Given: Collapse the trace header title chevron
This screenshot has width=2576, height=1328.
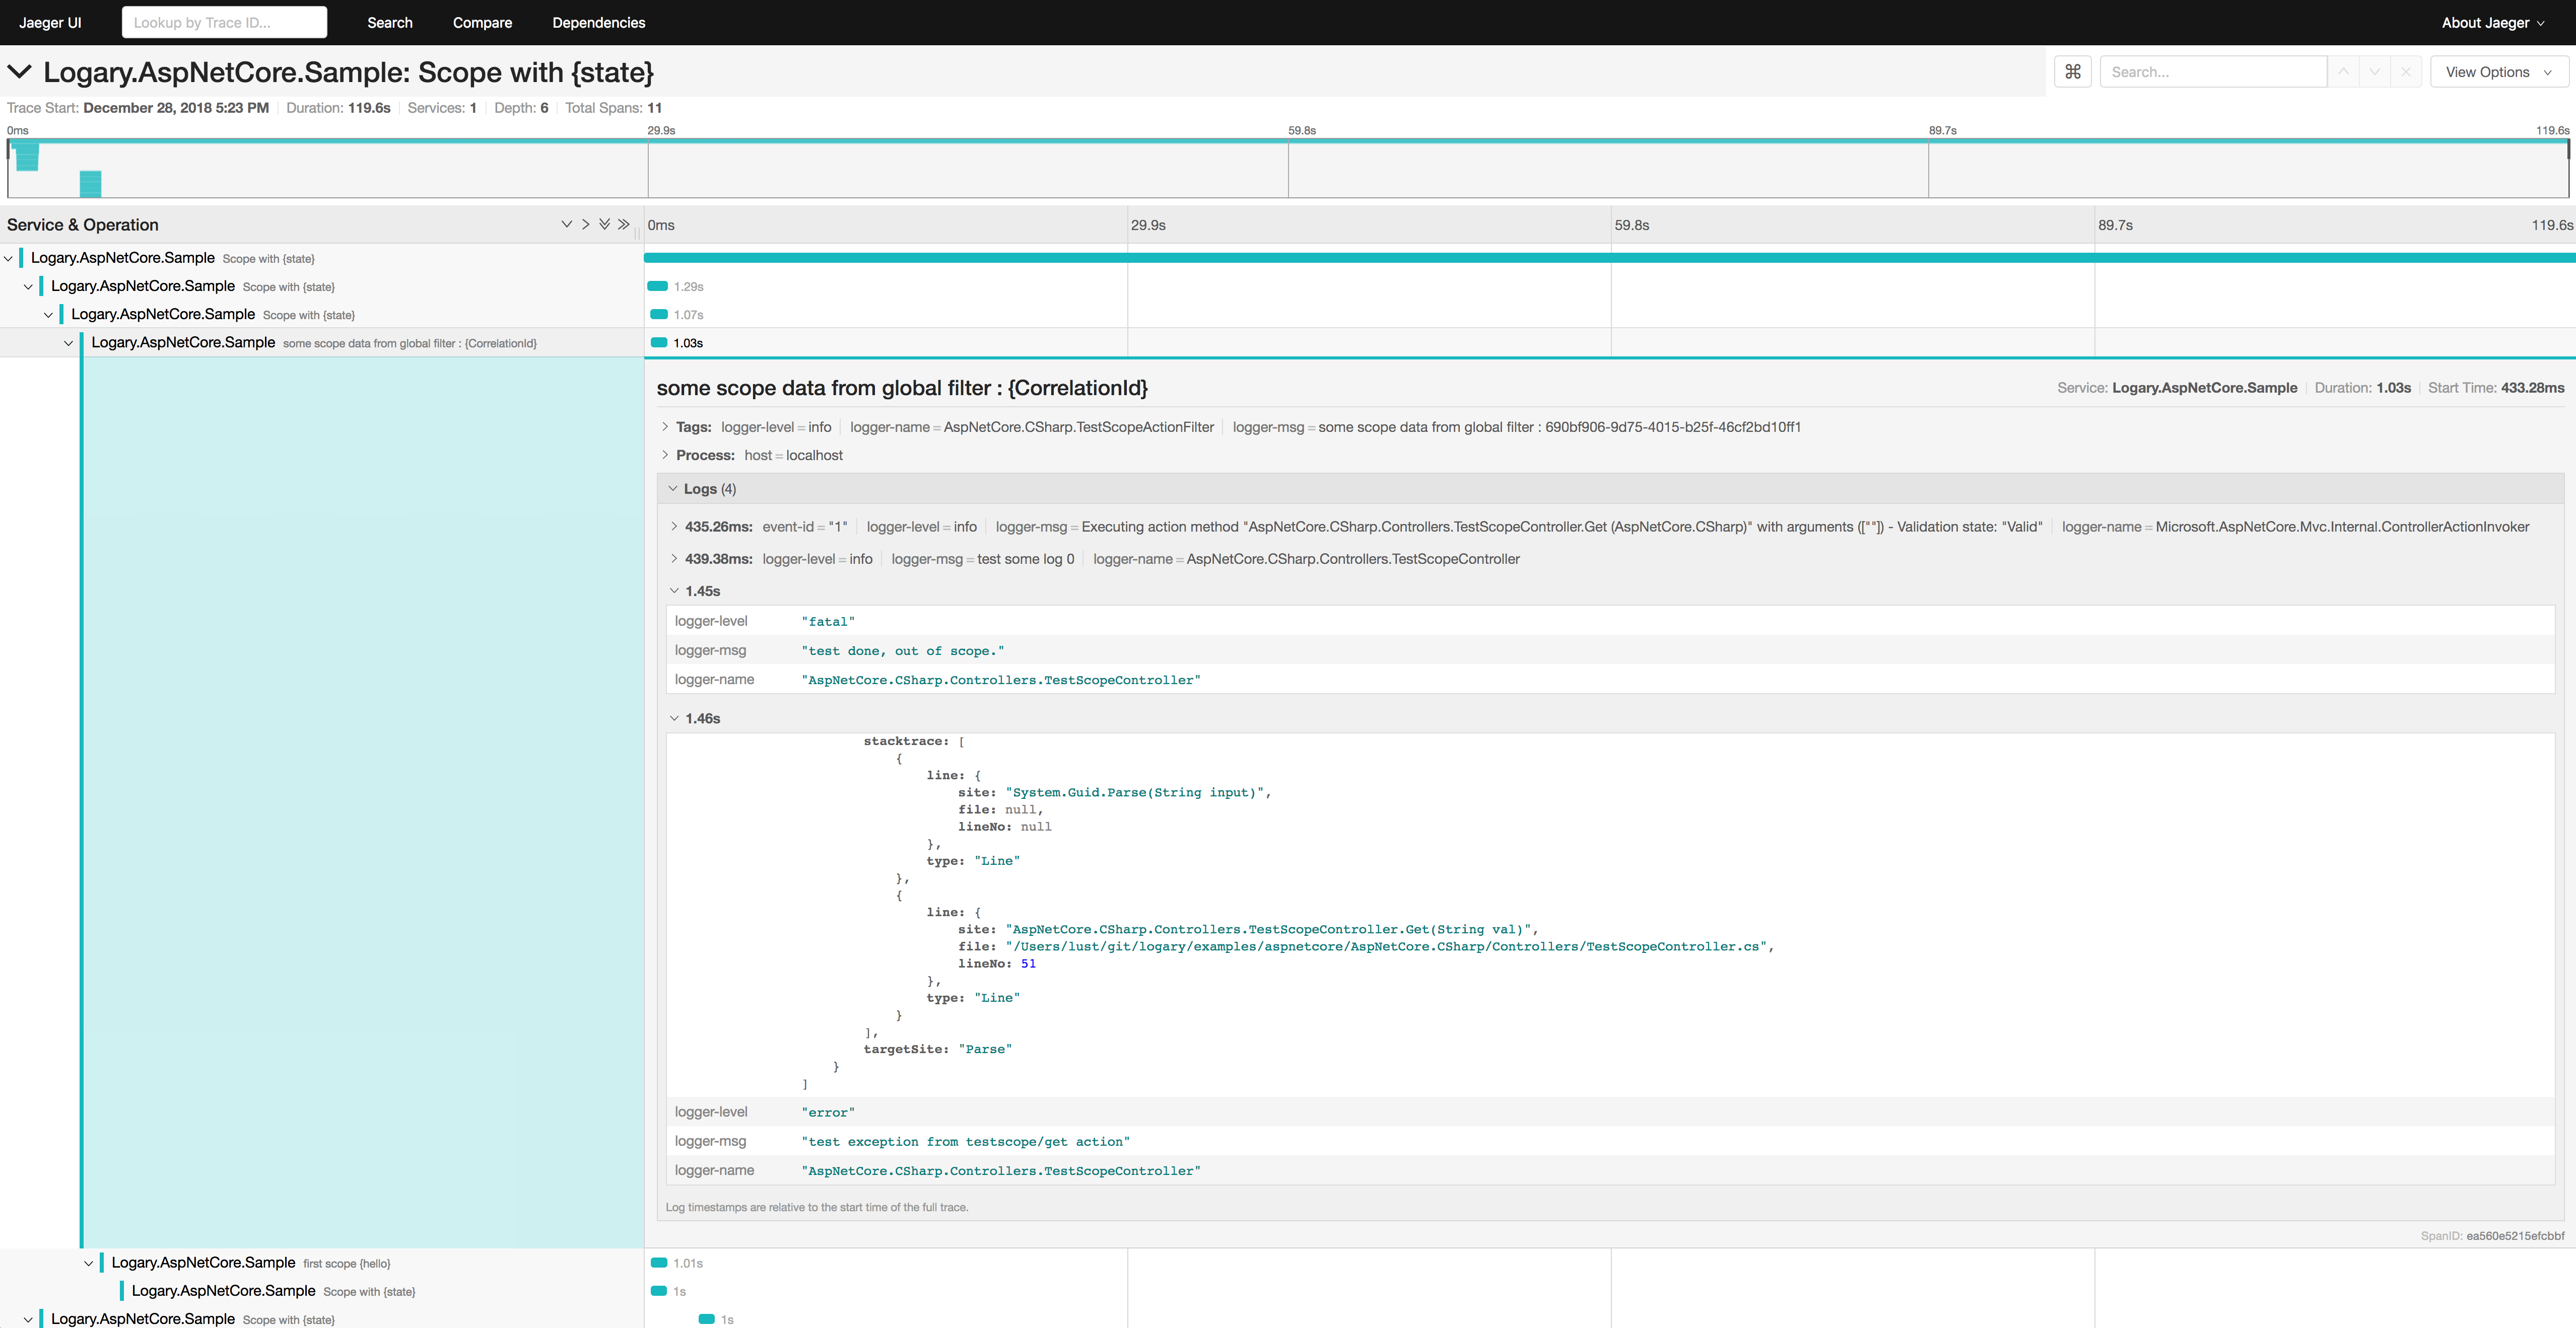Looking at the screenshot, I should pos(20,72).
